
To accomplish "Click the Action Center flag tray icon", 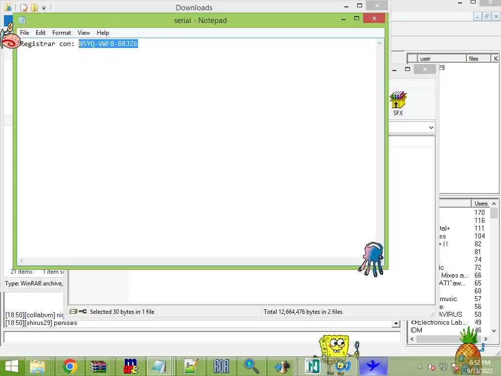I will click(455, 367).
